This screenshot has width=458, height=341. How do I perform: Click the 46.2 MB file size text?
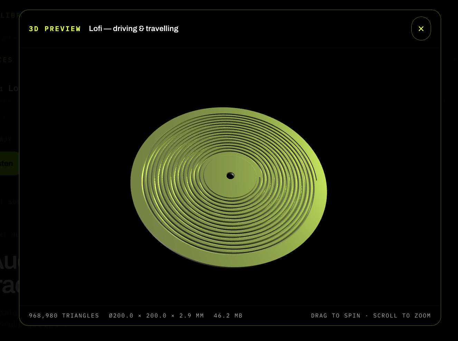click(x=228, y=315)
